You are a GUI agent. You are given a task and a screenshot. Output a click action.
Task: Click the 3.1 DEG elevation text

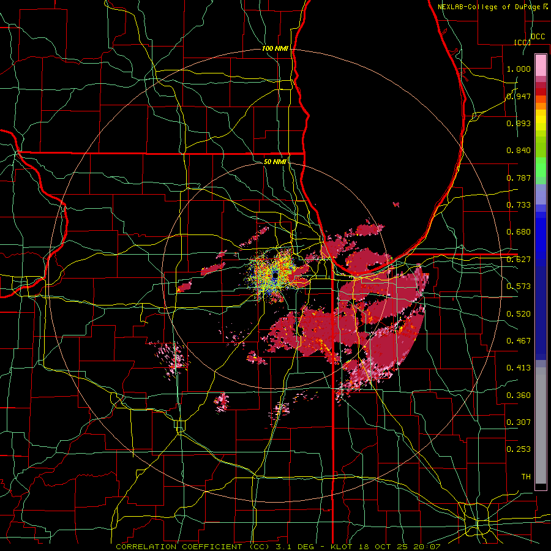[296, 547]
